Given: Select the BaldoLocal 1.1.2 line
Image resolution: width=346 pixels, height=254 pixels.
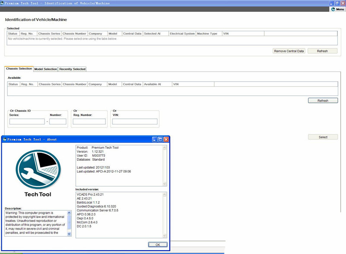Looking at the screenshot, I should tap(88, 202).
